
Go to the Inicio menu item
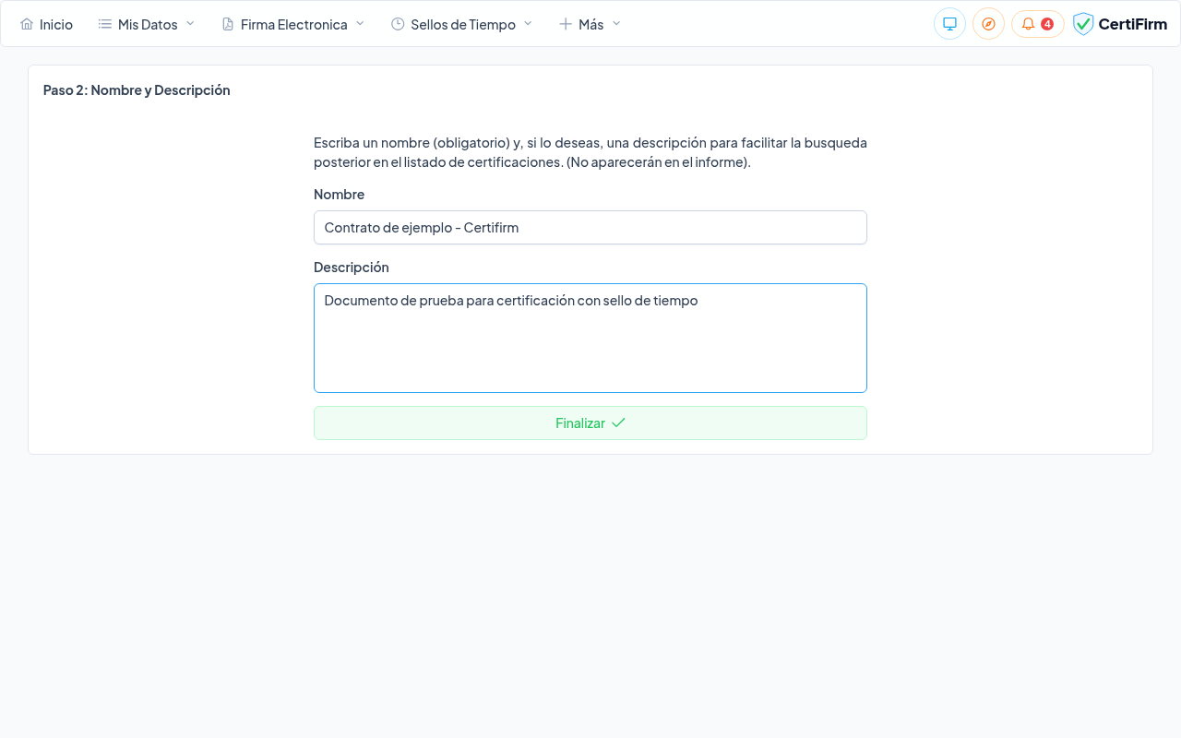(x=56, y=25)
